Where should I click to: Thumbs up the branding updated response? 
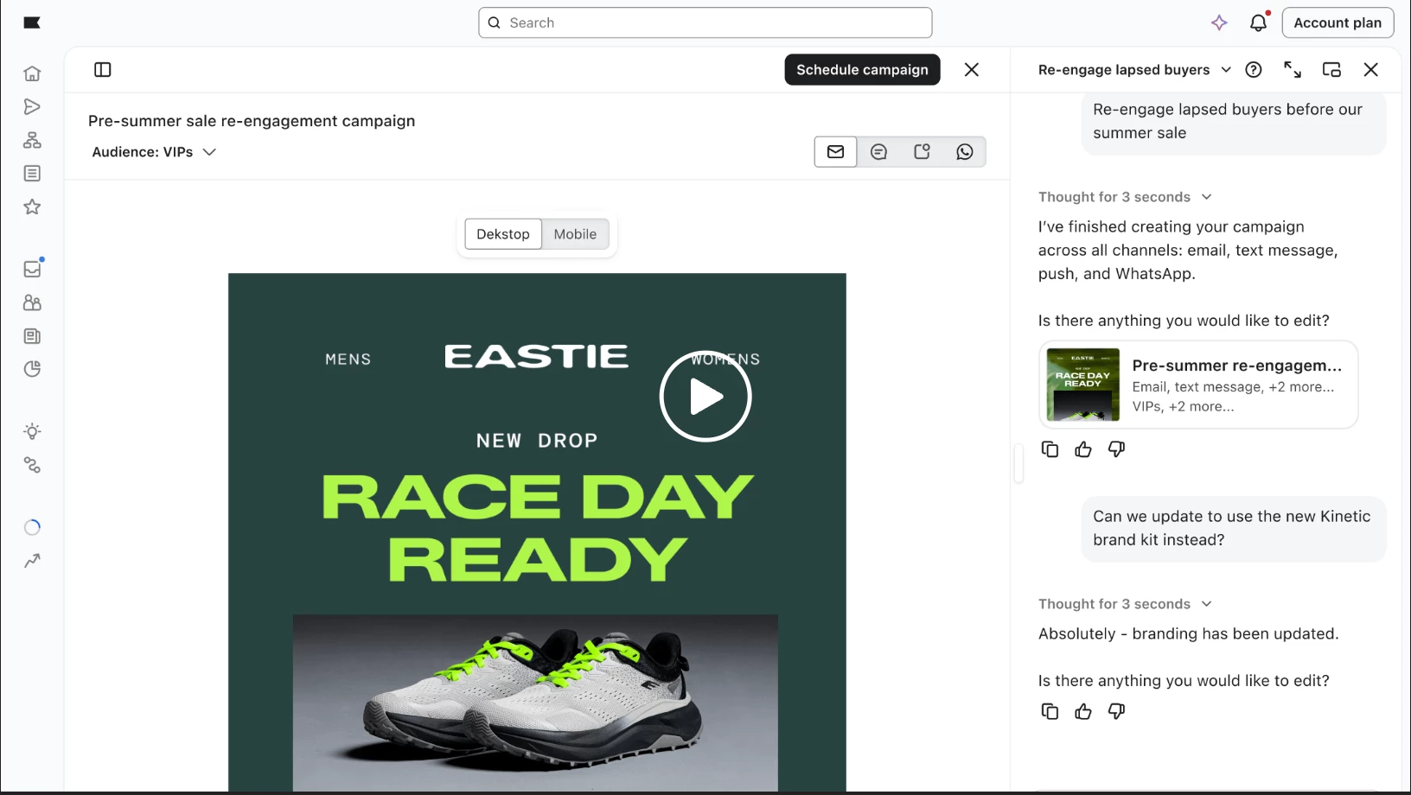coord(1083,711)
